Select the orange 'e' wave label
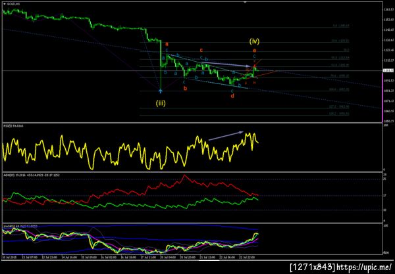395x274 pixels. (254, 51)
